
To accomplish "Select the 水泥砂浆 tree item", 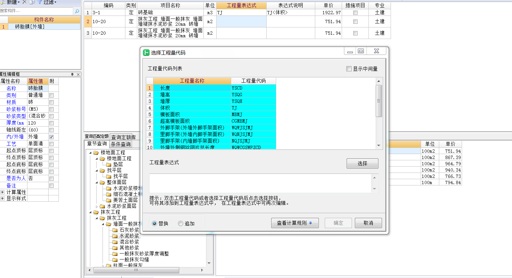I will [129, 236].
